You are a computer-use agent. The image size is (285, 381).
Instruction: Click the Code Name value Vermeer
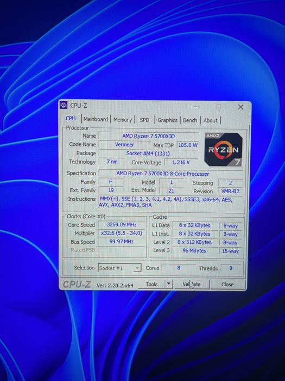pos(124,145)
